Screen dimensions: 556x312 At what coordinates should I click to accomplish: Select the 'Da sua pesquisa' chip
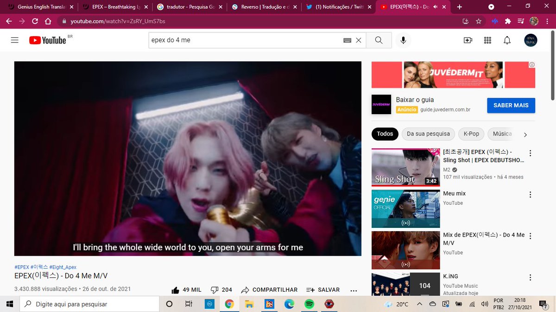pos(428,134)
